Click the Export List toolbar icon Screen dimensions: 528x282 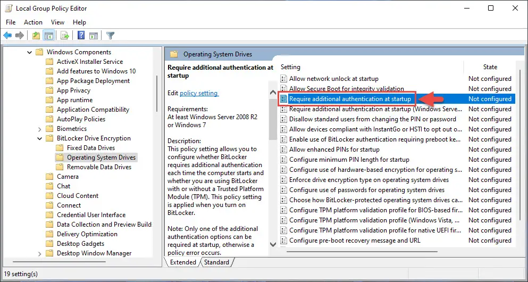pyautogui.click(x=65, y=35)
